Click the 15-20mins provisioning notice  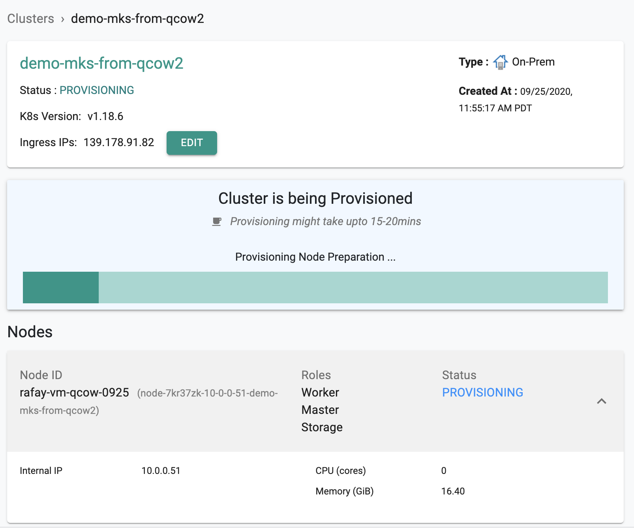326,222
